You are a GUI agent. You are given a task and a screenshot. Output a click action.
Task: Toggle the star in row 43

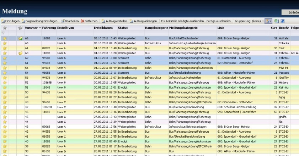tap(5, 127)
